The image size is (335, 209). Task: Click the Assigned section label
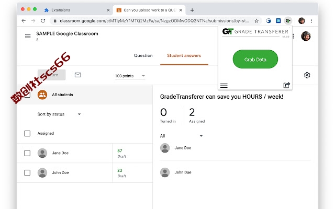pyautogui.click(x=46, y=133)
